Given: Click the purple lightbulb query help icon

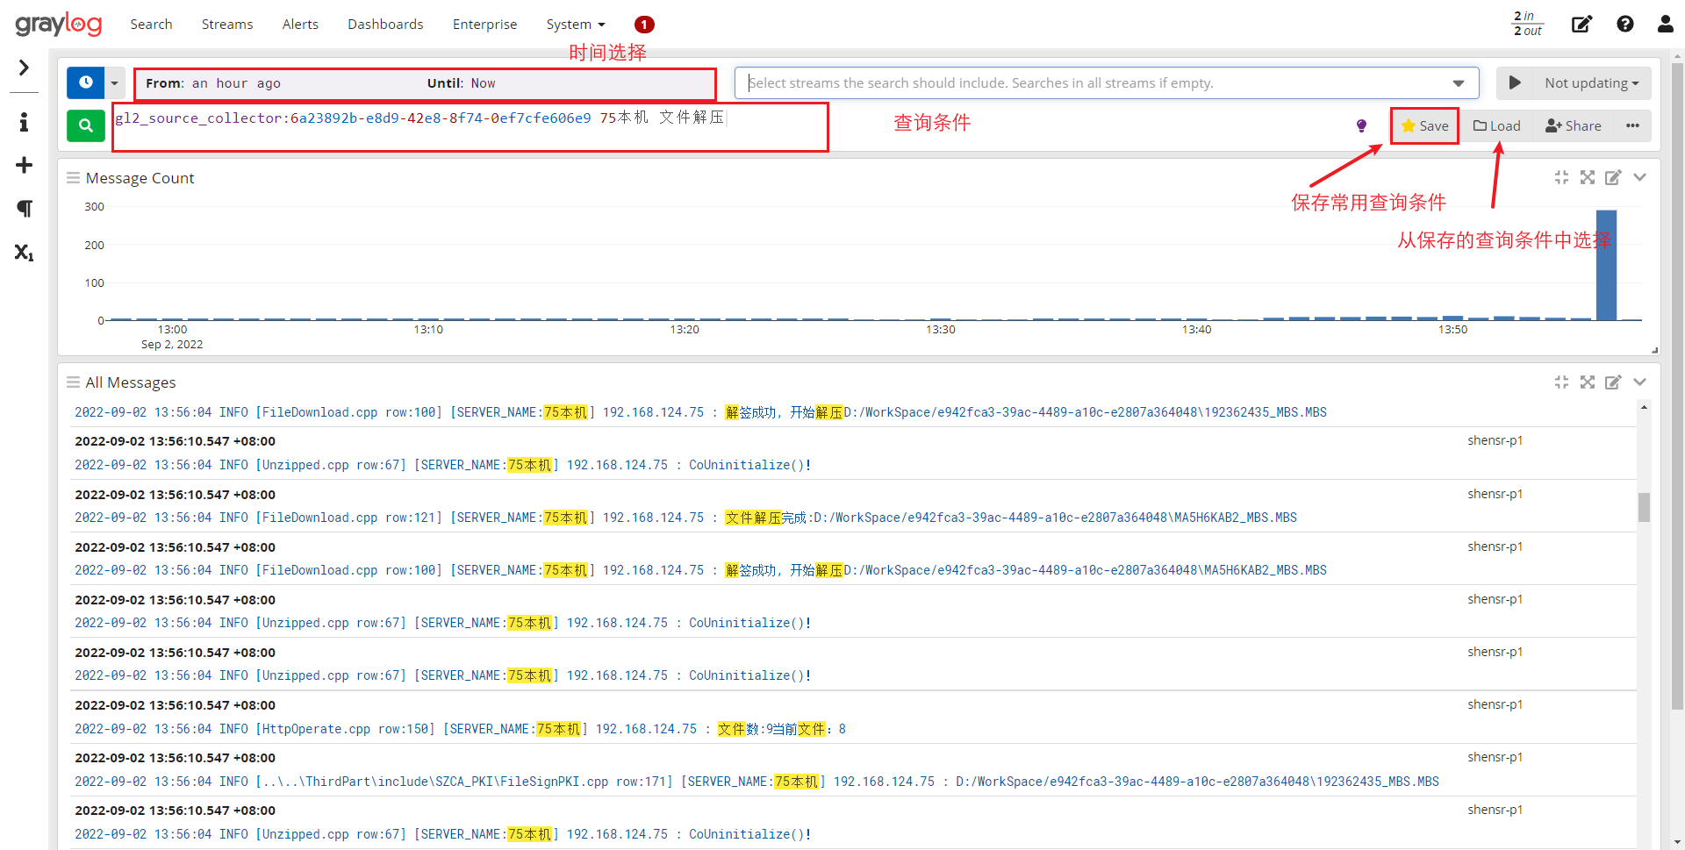Looking at the screenshot, I should (1361, 125).
